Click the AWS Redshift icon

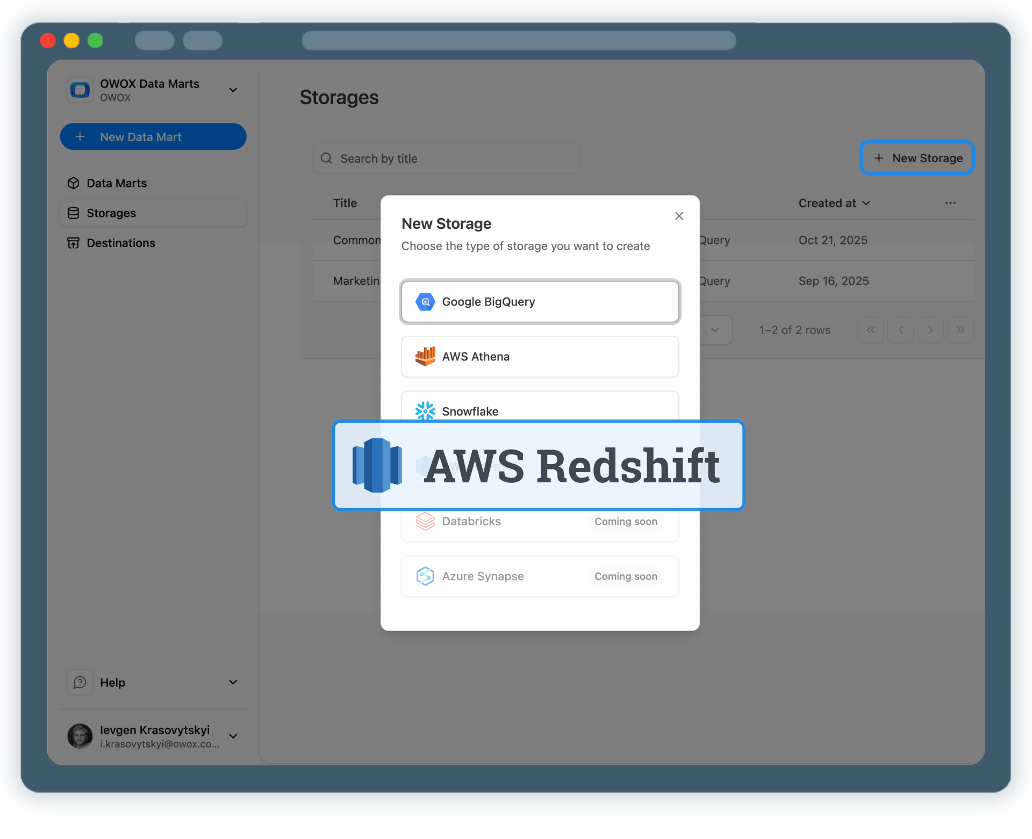377,465
